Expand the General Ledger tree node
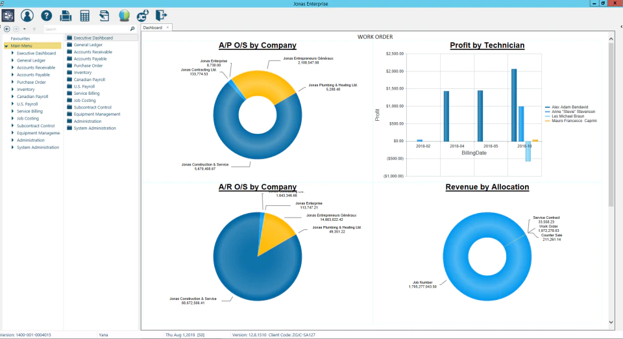The image size is (623, 339). pos(12,60)
